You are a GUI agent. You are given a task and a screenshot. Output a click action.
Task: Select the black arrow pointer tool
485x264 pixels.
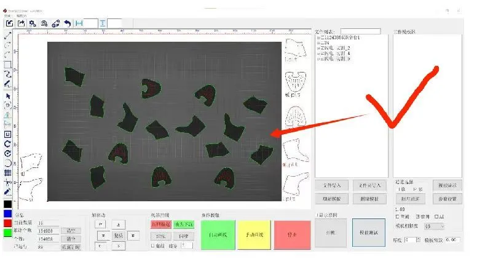click(x=8, y=96)
